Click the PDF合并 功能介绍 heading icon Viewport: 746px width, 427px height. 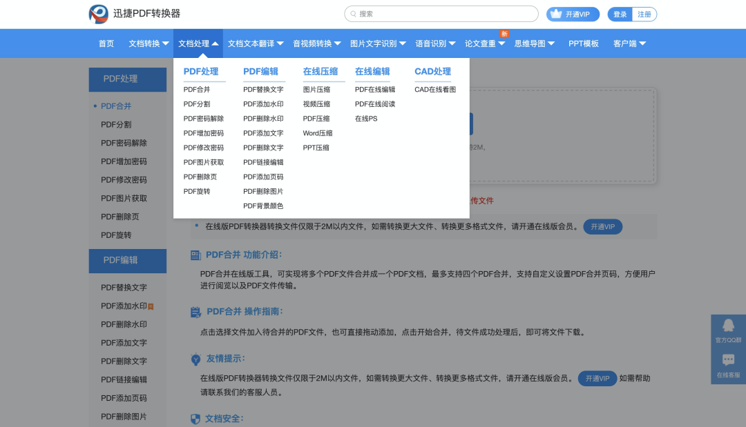[x=195, y=255]
